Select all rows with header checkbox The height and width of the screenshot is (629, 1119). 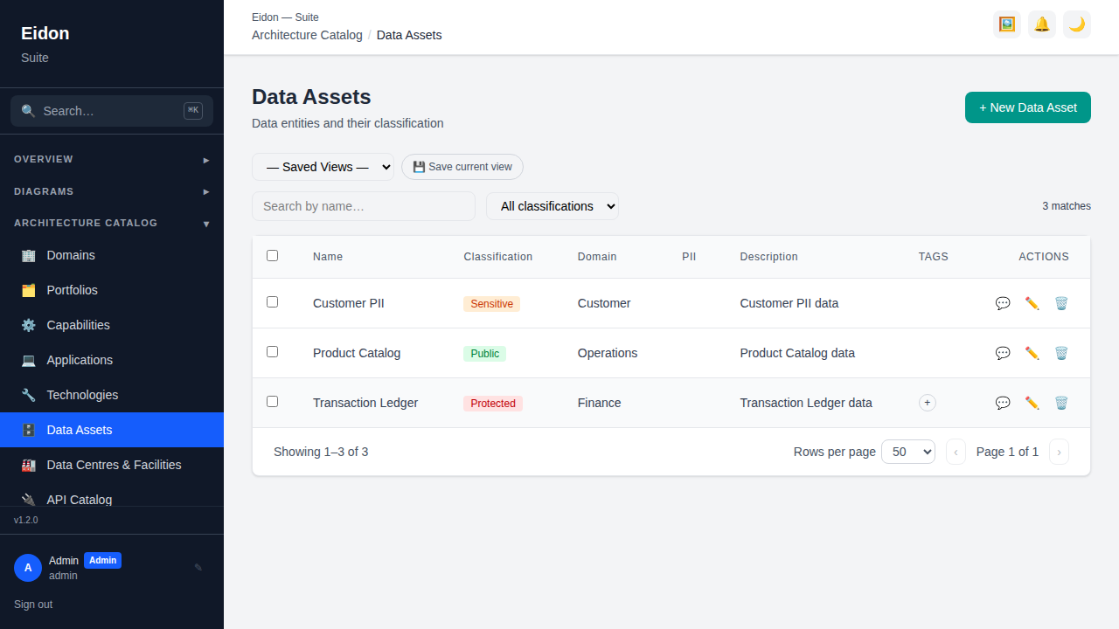point(272,256)
